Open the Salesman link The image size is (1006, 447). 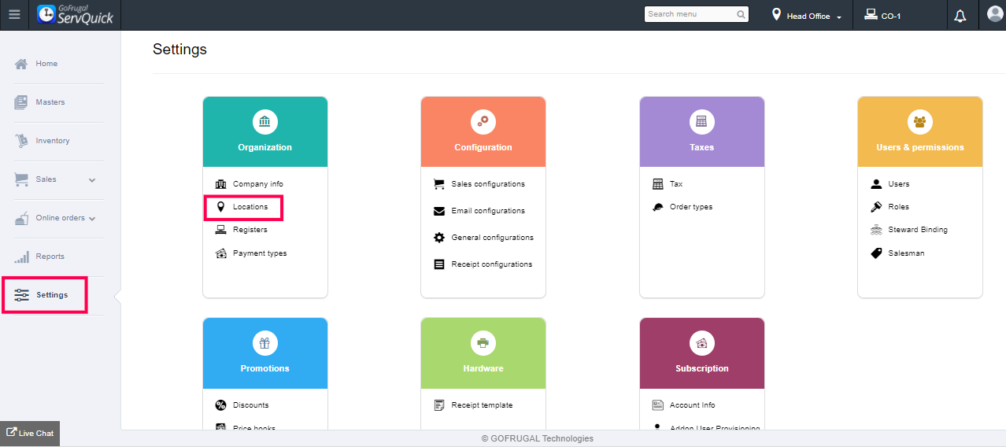coord(906,253)
